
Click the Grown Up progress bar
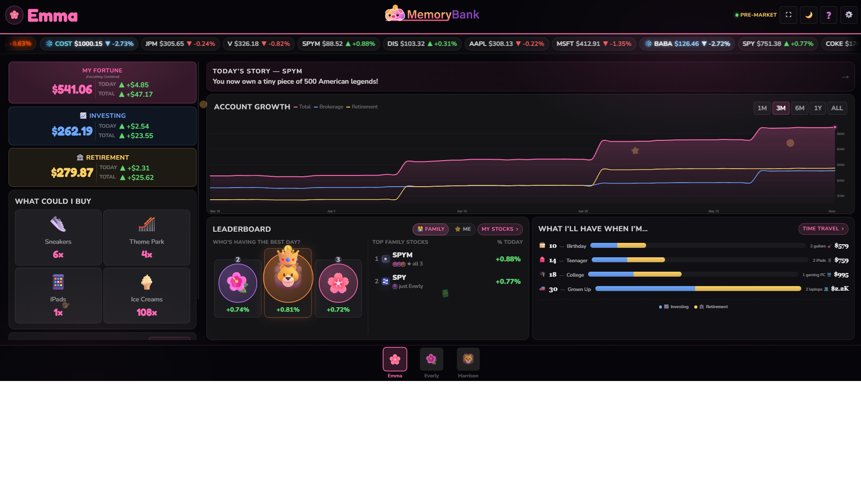[698, 289]
